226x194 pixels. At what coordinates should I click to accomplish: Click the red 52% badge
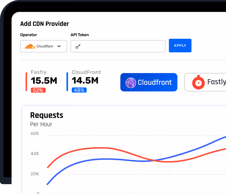[38, 90]
